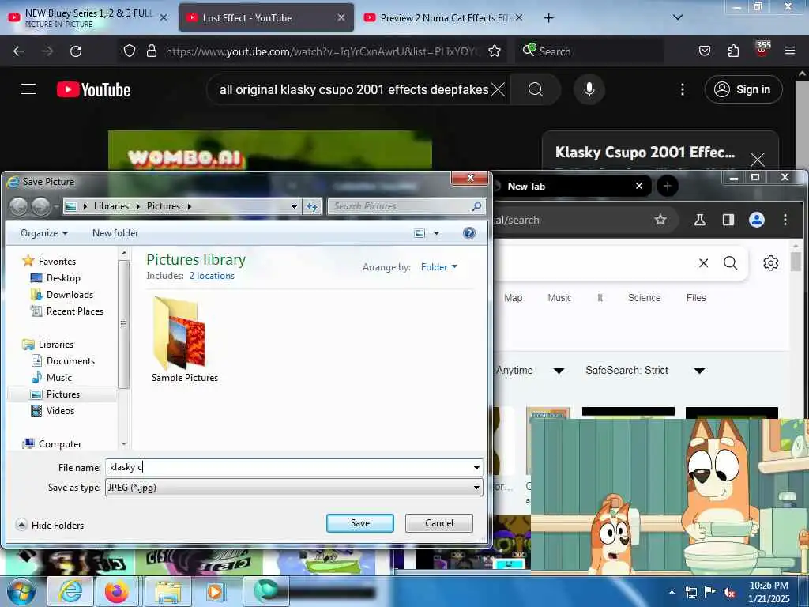Select the Science category in the New Tab window
The width and height of the screenshot is (809, 607).
click(x=644, y=298)
